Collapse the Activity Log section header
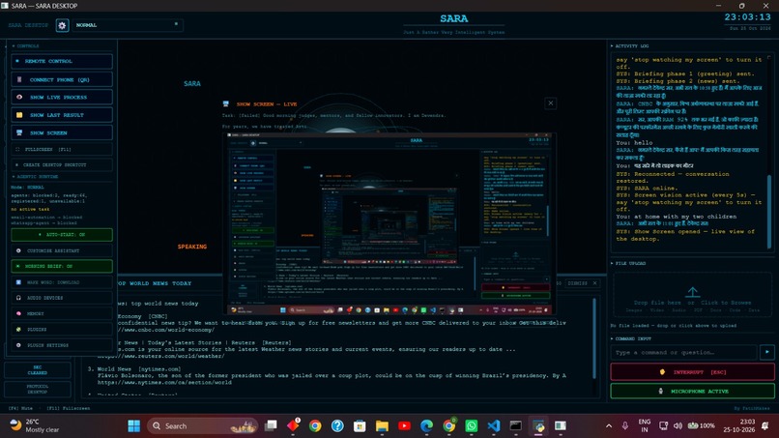Screen dimensions: 779x438 click(x=630, y=45)
